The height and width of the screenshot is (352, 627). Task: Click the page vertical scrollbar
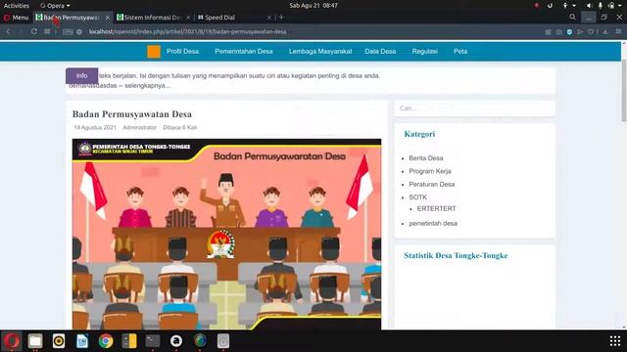tap(624, 91)
